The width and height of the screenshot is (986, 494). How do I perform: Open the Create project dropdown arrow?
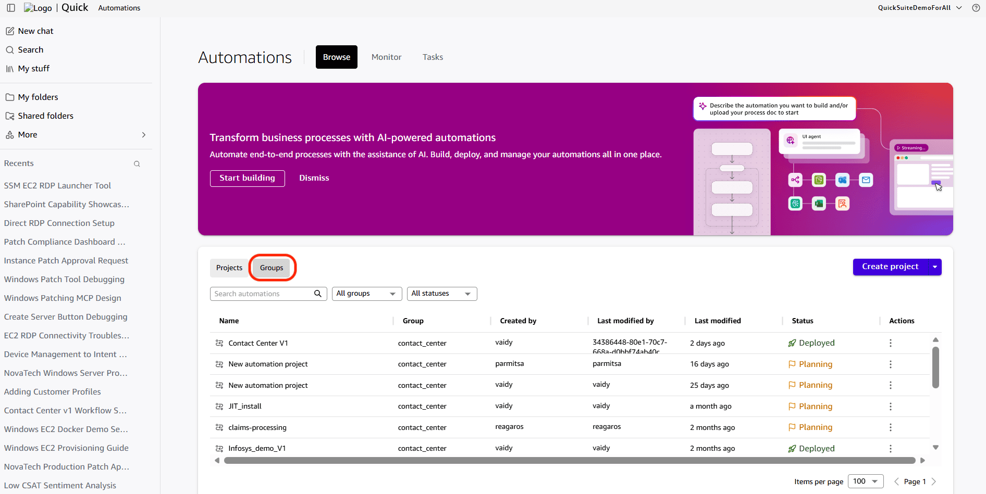tap(935, 267)
